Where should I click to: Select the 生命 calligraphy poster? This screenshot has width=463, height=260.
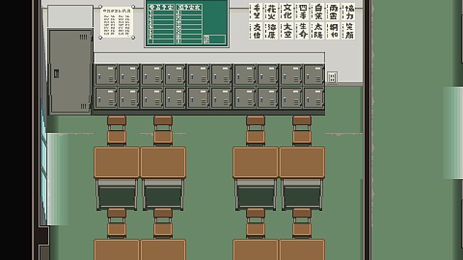tap(302, 31)
